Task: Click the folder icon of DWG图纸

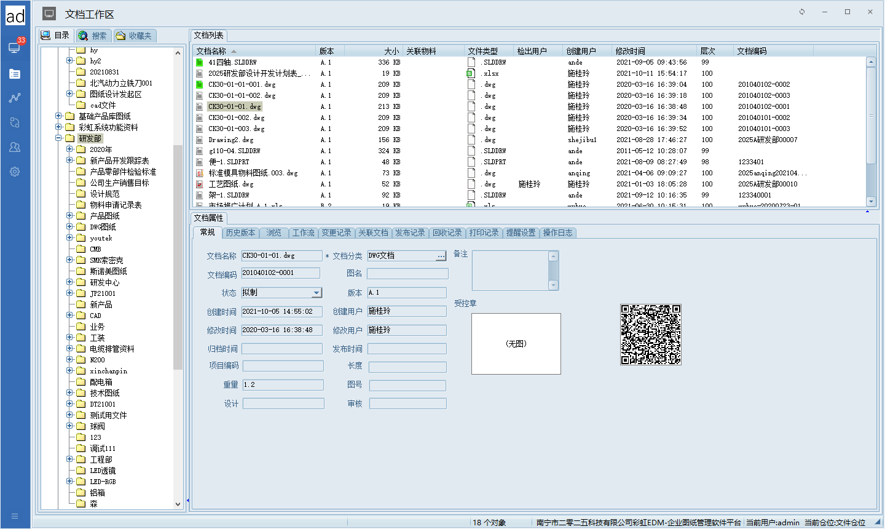Action: coord(81,227)
